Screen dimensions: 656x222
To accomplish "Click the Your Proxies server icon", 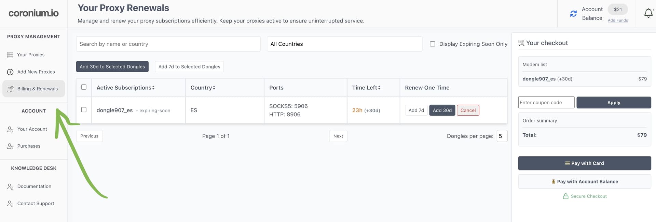I will pyautogui.click(x=10, y=55).
